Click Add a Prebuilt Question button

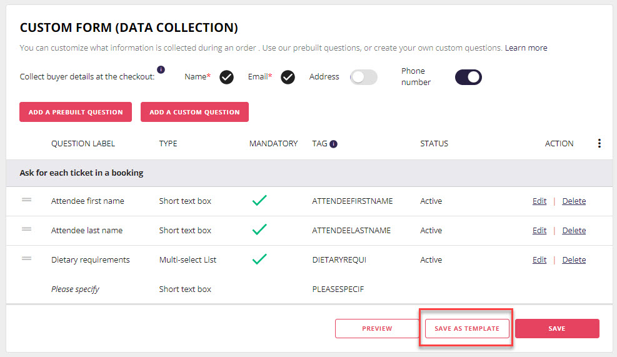(x=76, y=112)
